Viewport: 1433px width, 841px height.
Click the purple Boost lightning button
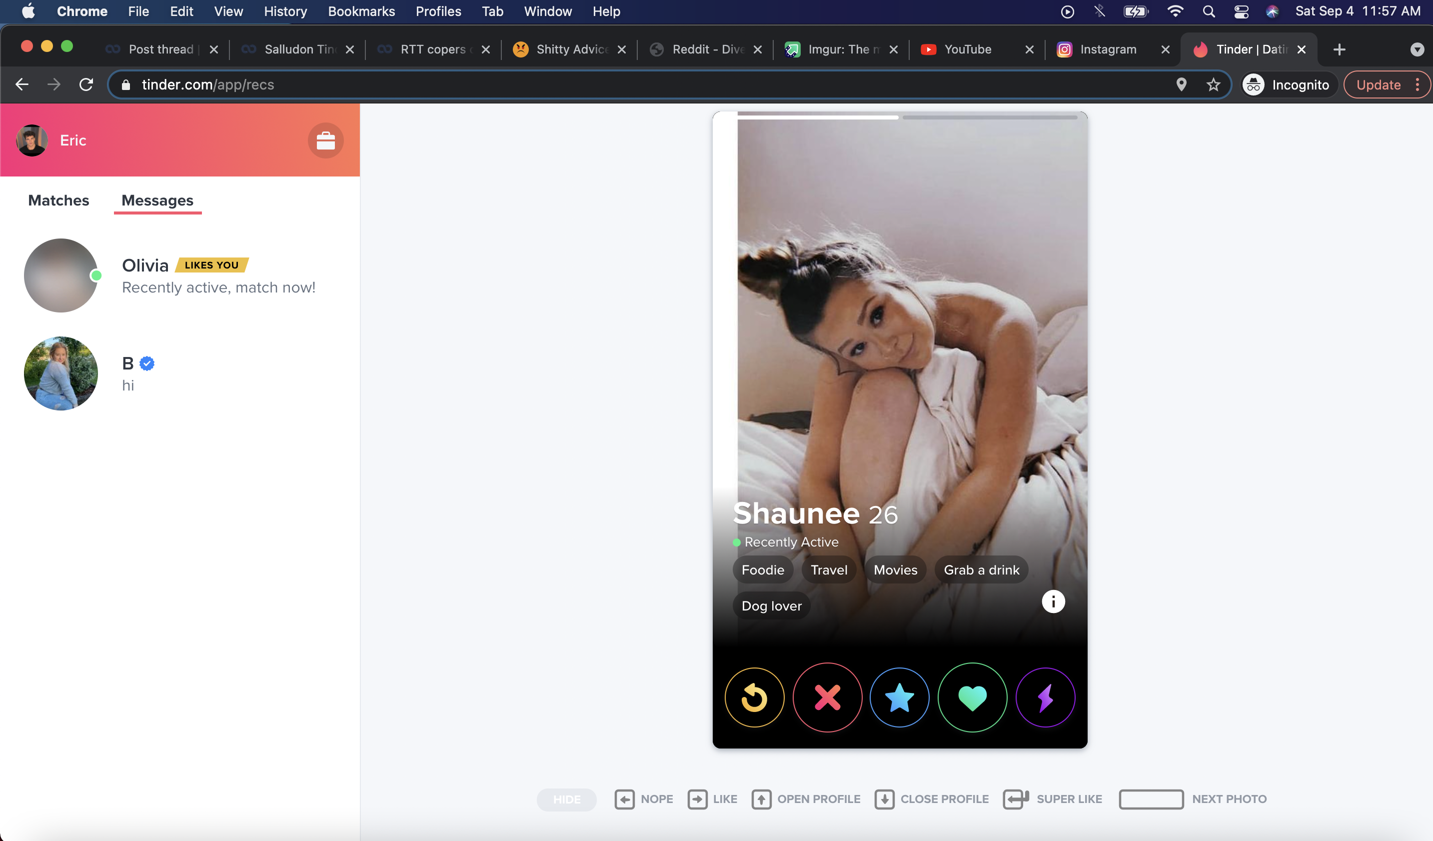point(1045,697)
